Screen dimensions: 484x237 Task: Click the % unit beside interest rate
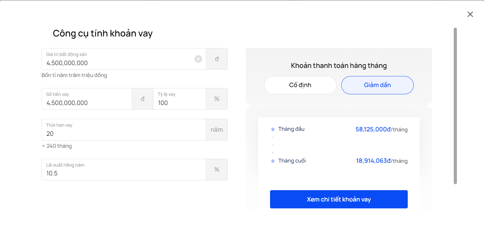(217, 169)
